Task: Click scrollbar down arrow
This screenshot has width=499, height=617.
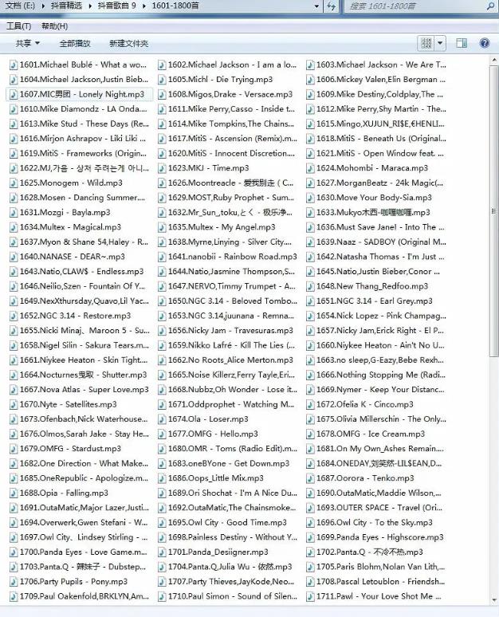Action: pyautogui.click(x=494, y=600)
